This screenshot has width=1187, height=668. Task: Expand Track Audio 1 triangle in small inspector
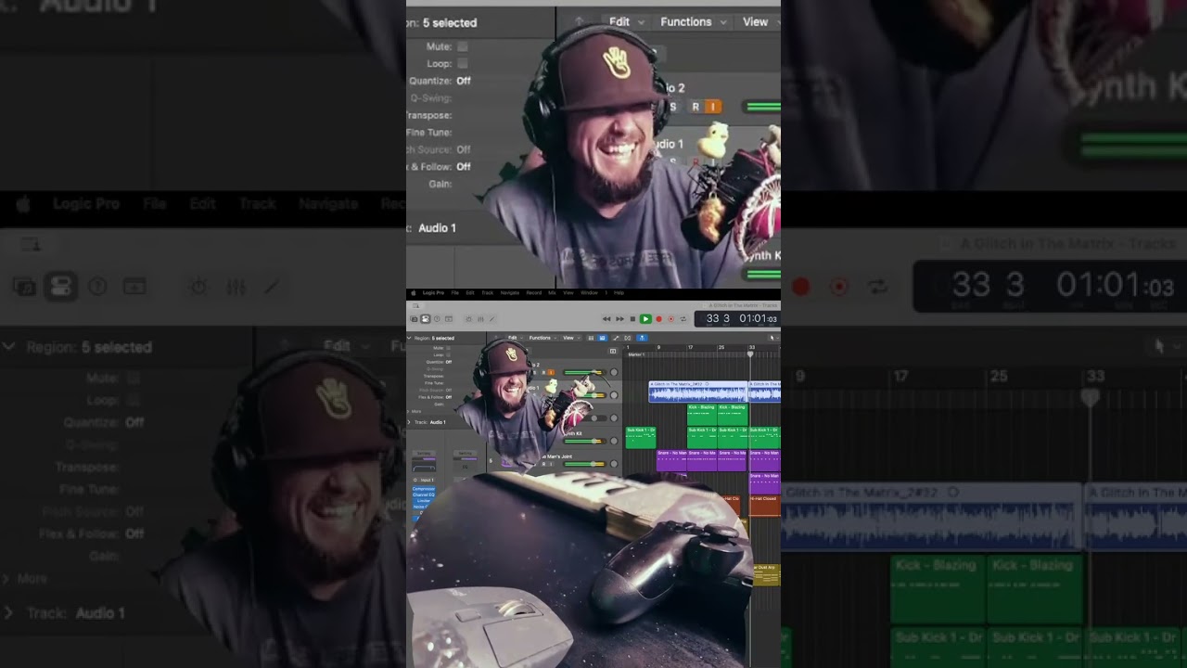click(x=409, y=422)
